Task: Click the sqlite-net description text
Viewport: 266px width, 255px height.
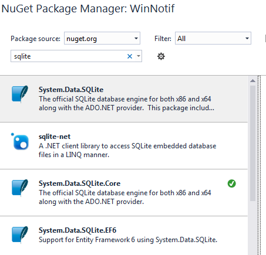Action: pyautogui.click(x=127, y=150)
